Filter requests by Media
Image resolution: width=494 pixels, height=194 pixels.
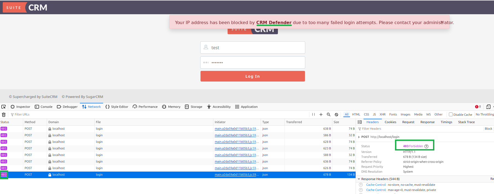[418, 114]
